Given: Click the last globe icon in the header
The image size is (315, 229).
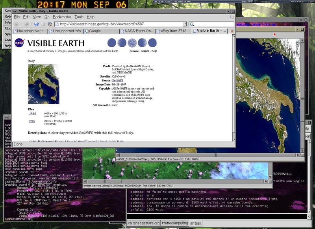Looking at the screenshot, I should point(152,43).
